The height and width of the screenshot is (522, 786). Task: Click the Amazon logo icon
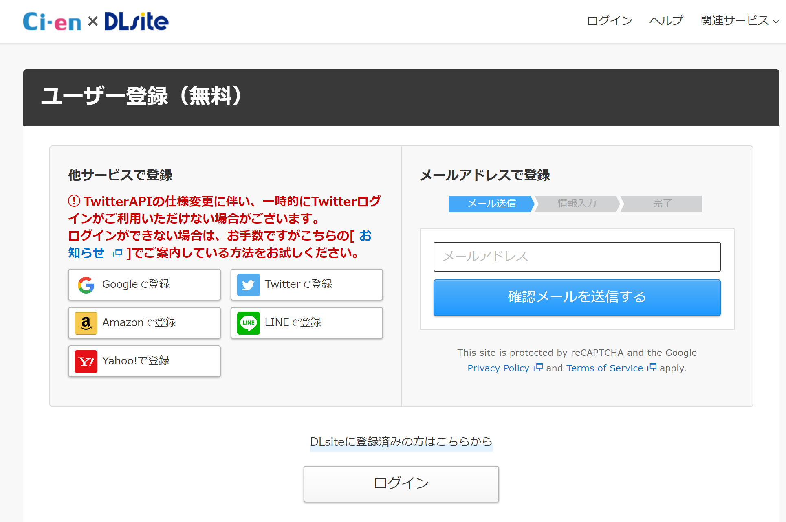86,323
